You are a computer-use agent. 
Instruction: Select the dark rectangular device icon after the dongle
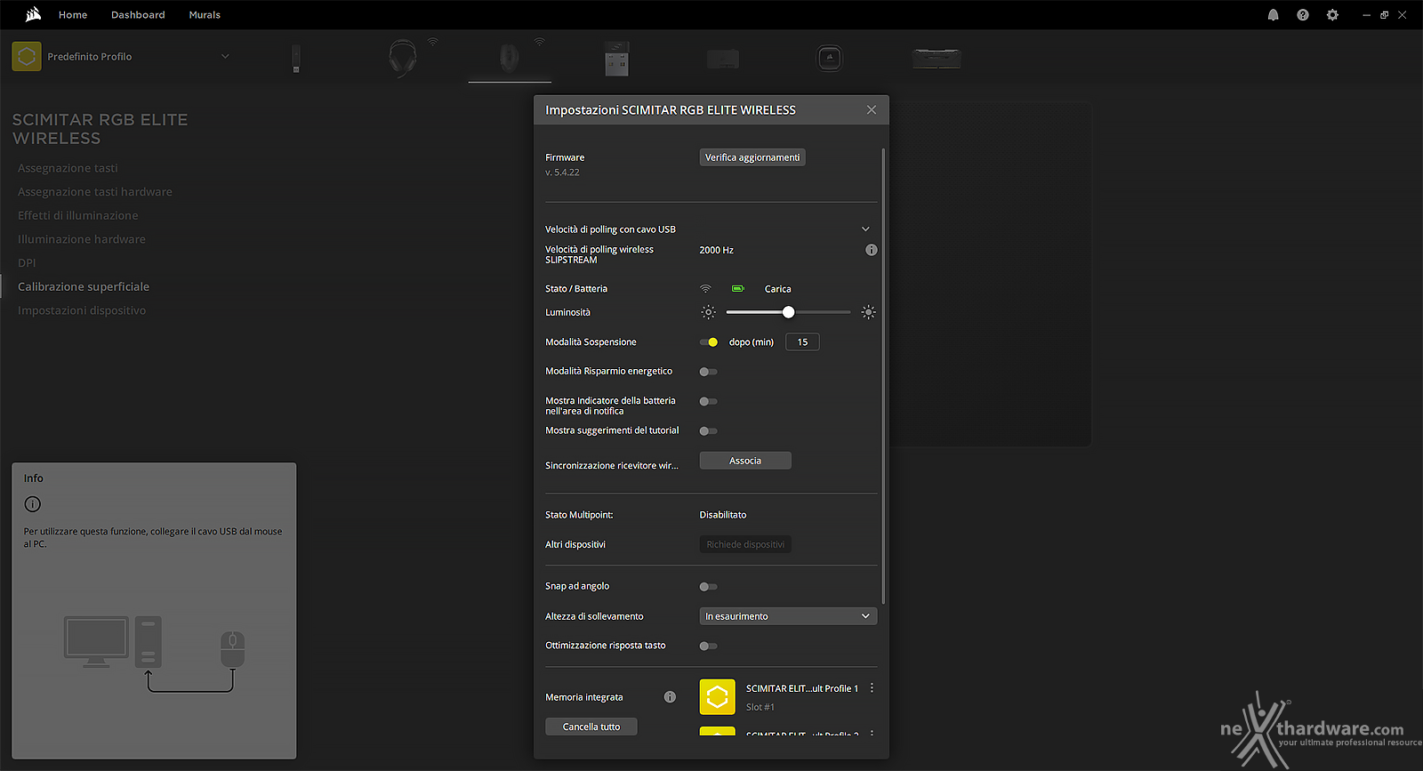point(723,59)
